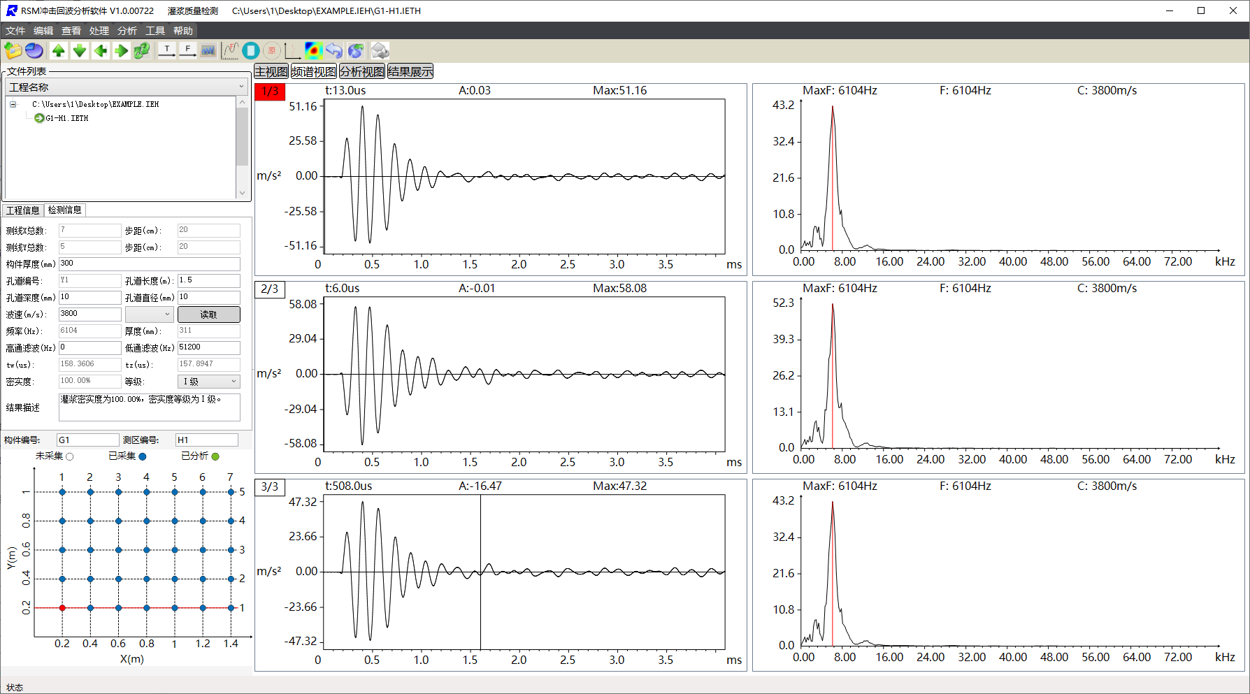This screenshot has height=694, width=1250.
Task: Open the 文件 menu
Action: [15, 31]
